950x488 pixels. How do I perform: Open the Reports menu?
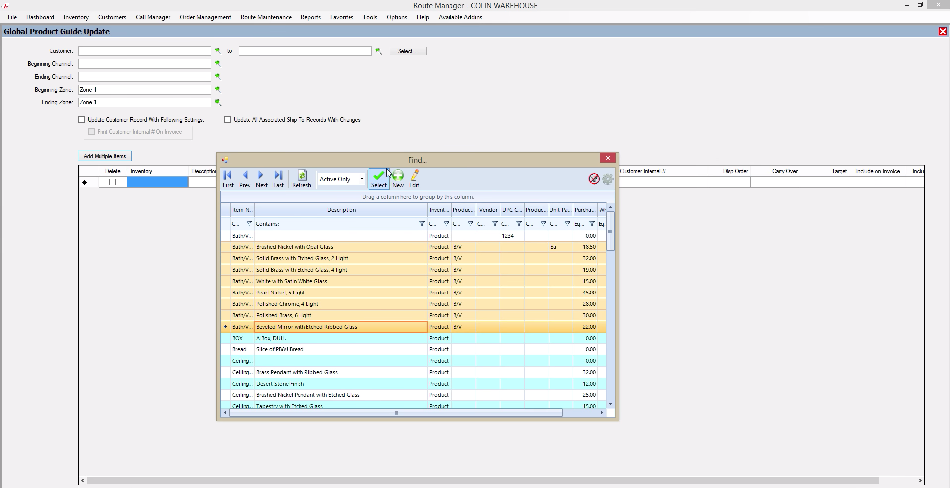pyautogui.click(x=311, y=17)
